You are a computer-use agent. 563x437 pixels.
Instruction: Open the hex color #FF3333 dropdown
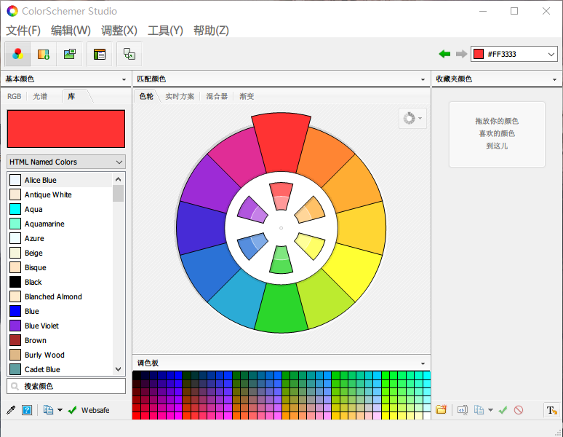coord(551,55)
